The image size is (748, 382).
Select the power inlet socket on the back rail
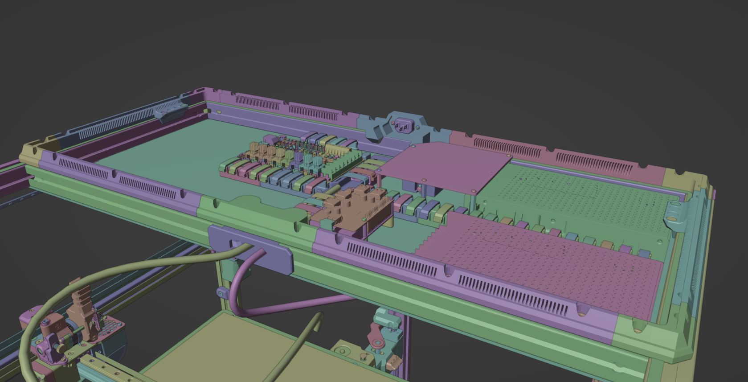coord(404,126)
